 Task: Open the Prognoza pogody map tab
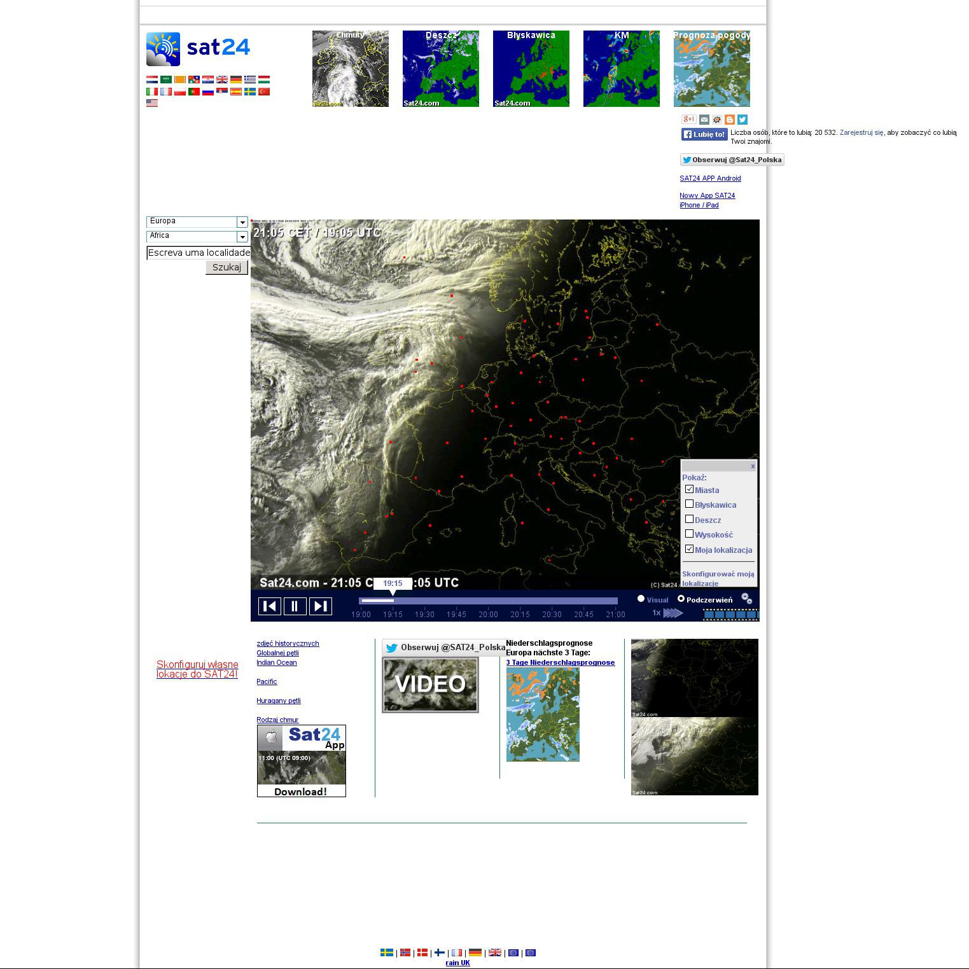tap(711, 69)
